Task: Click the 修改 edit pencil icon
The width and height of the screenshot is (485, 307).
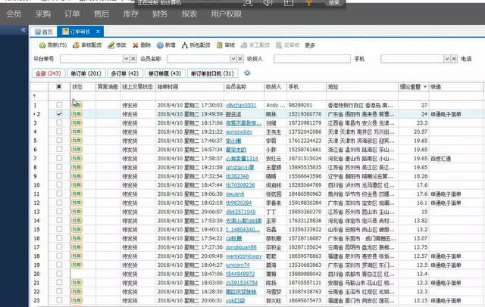Action: (111, 45)
